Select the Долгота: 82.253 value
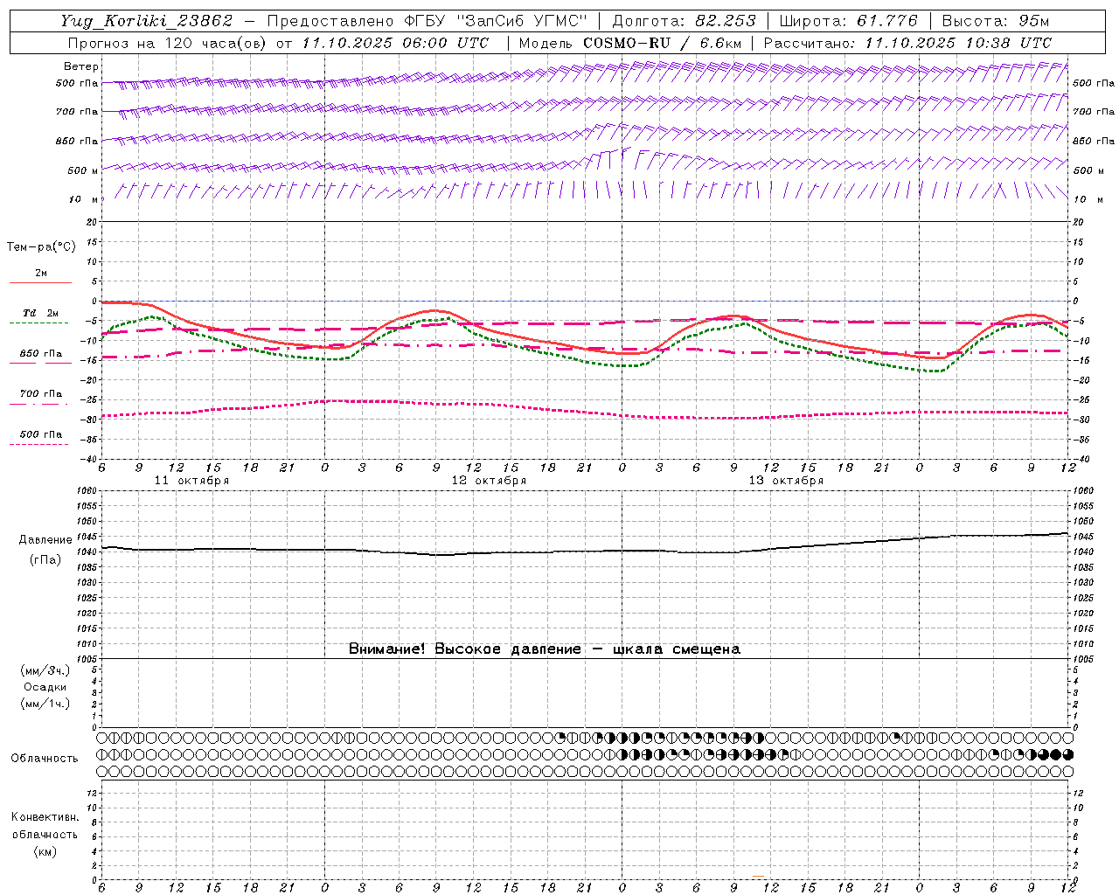This screenshot has height=895, width=1119. [x=686, y=21]
